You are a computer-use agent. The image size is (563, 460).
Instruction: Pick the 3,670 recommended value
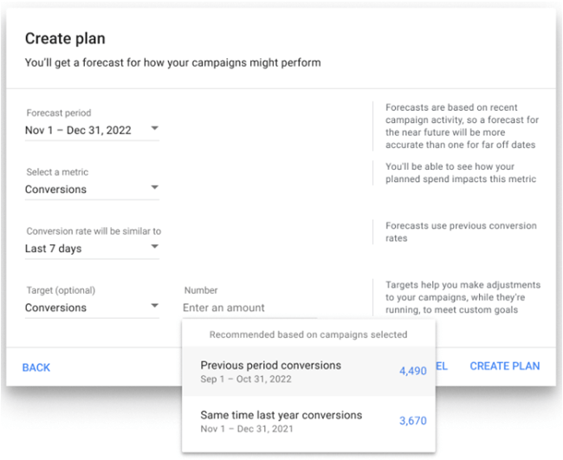pyautogui.click(x=412, y=421)
